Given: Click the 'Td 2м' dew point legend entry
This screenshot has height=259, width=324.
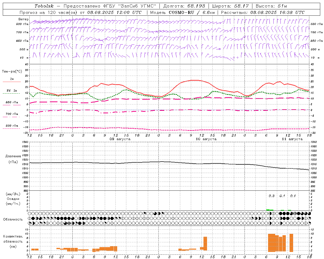Looking at the screenshot, I should click(x=12, y=91).
